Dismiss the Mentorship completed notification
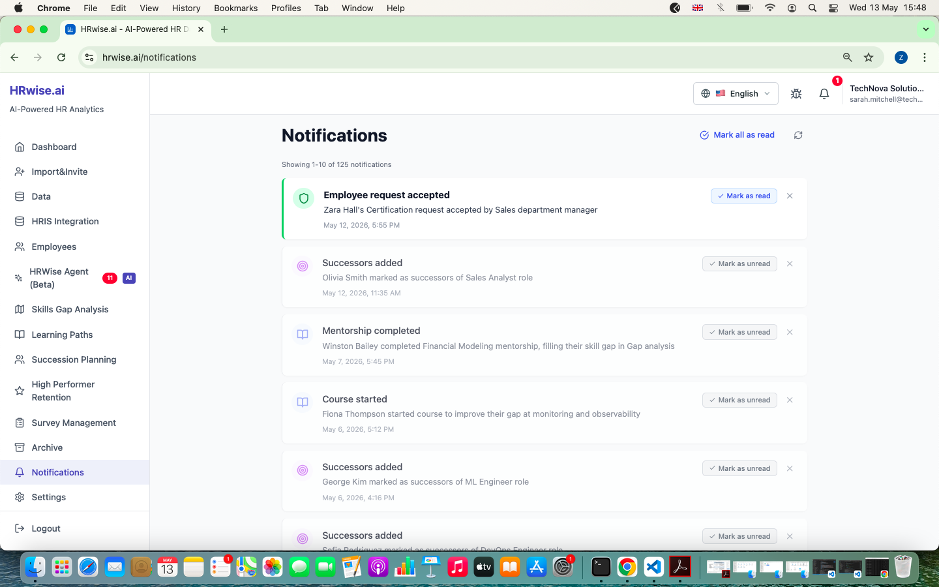Viewport: 939px width, 587px height. click(790, 332)
